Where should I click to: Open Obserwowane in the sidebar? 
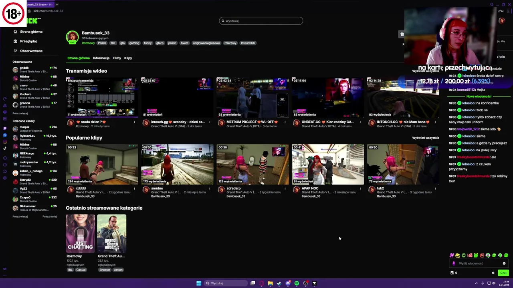point(28,51)
